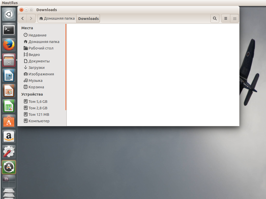The image size is (266, 199).
Task: Open file search with magnifier icon
Action: point(215,18)
